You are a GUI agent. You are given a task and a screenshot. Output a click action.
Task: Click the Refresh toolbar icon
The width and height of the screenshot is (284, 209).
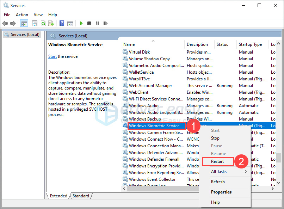click(43, 23)
